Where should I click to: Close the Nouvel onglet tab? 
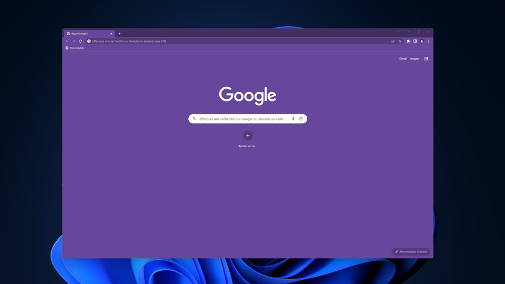(x=112, y=34)
